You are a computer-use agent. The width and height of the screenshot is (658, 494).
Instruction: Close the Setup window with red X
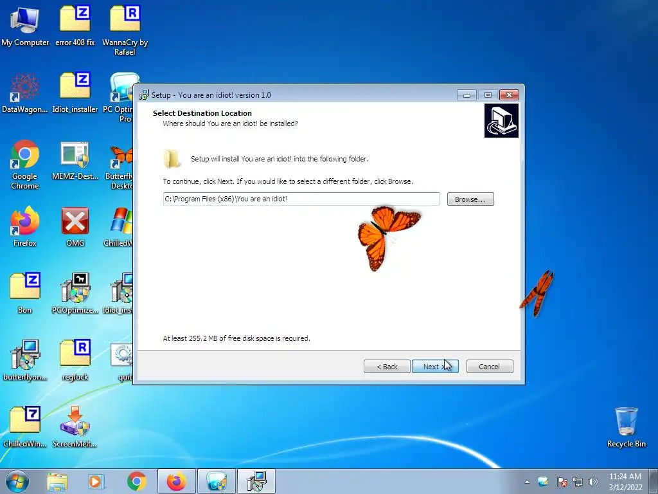point(510,95)
